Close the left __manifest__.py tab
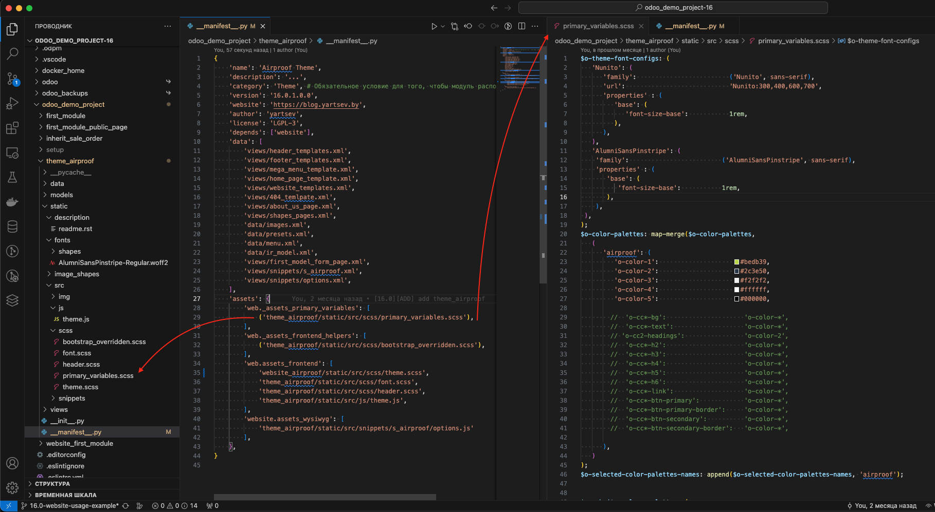 click(263, 26)
